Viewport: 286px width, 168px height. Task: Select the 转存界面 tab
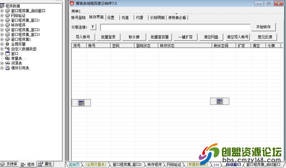tap(96, 17)
